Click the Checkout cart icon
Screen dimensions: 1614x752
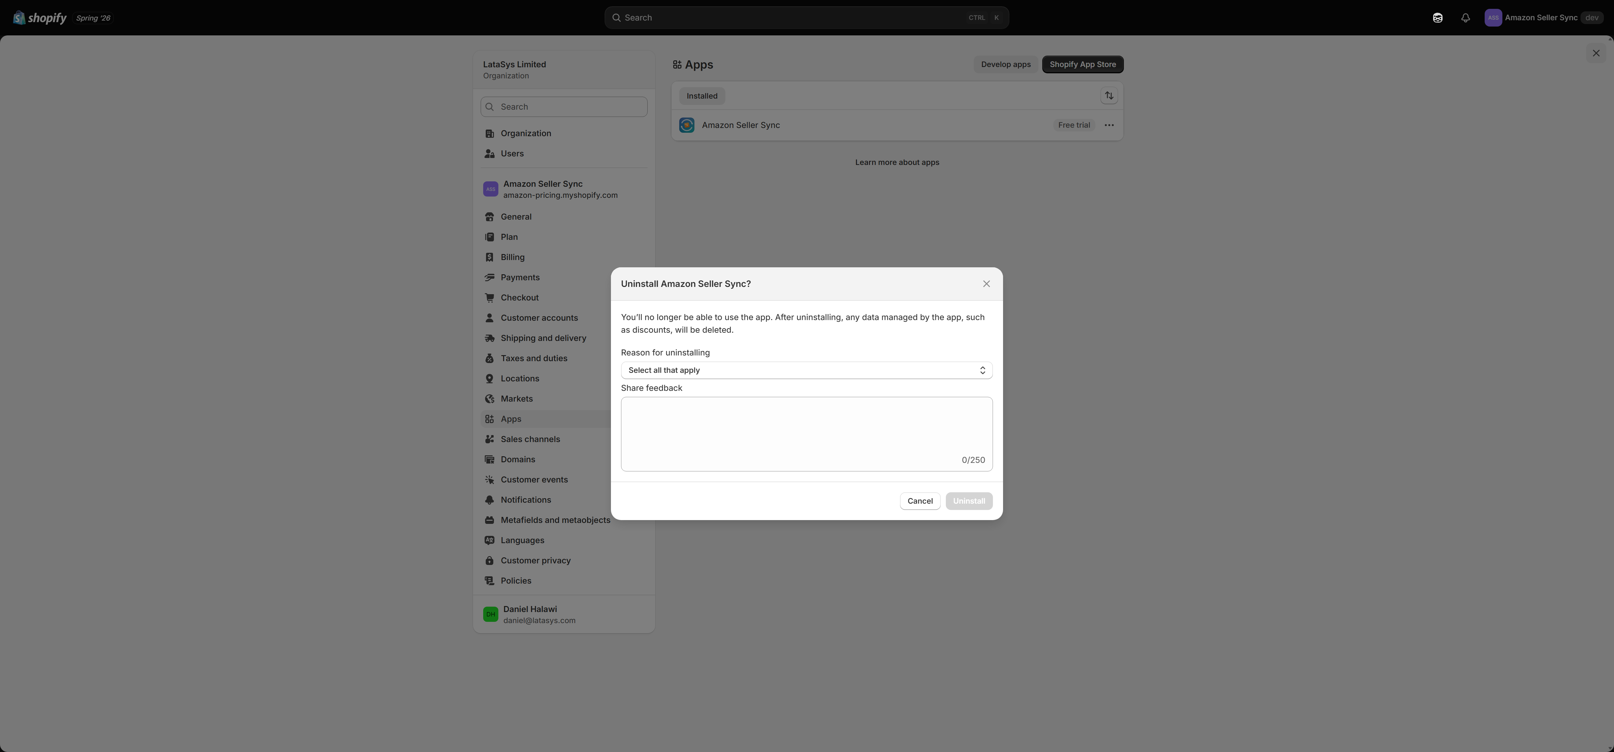[x=489, y=297]
